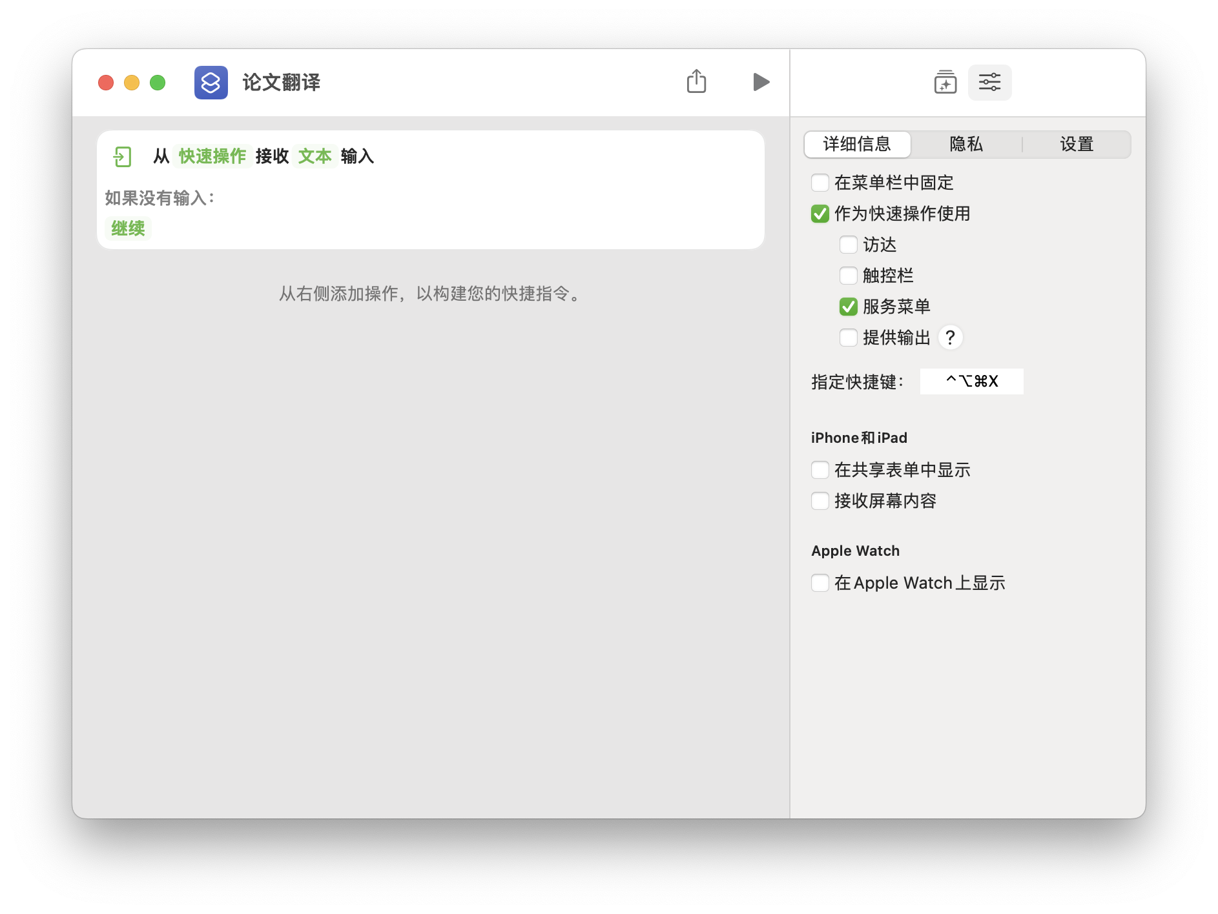Enable 在 Apple Watch 上显示 checkbox
Image resolution: width=1218 pixels, height=914 pixels.
click(820, 583)
